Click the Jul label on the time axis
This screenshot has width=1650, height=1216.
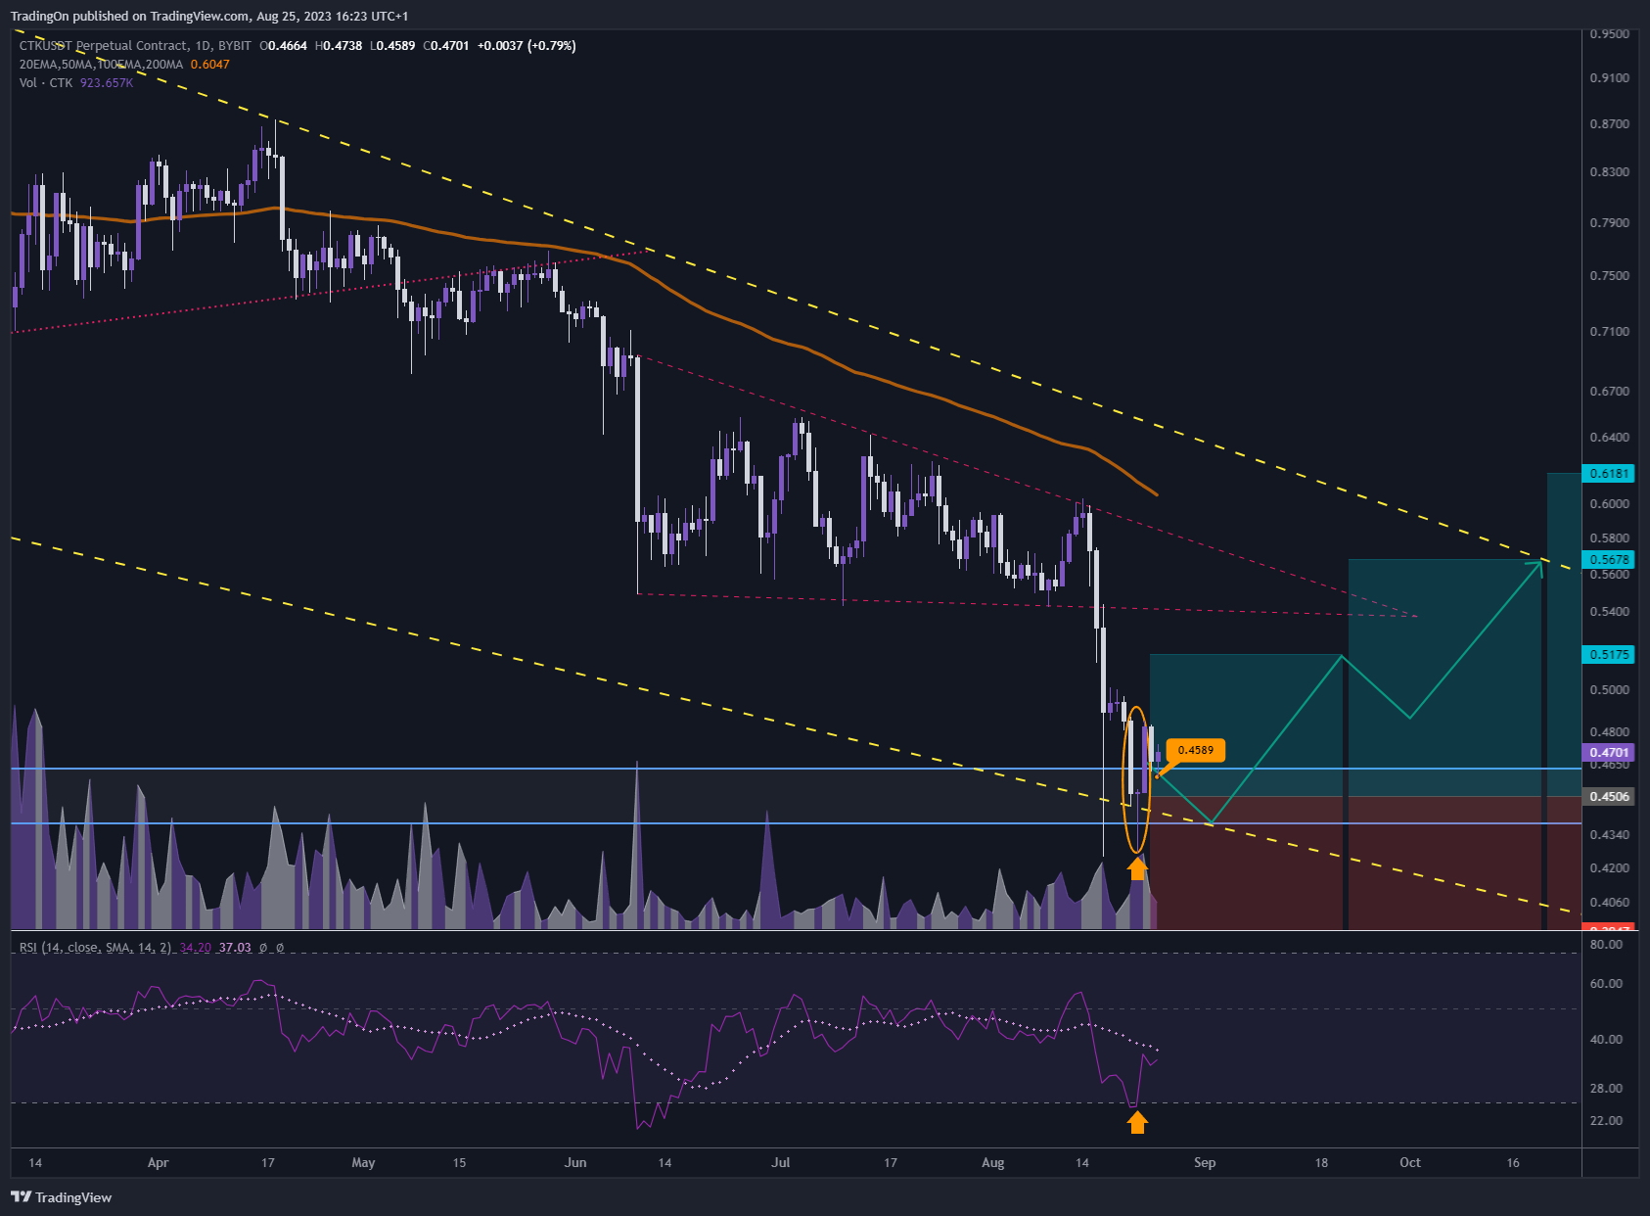tap(781, 1163)
